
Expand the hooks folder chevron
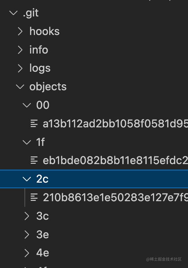tap(20, 31)
